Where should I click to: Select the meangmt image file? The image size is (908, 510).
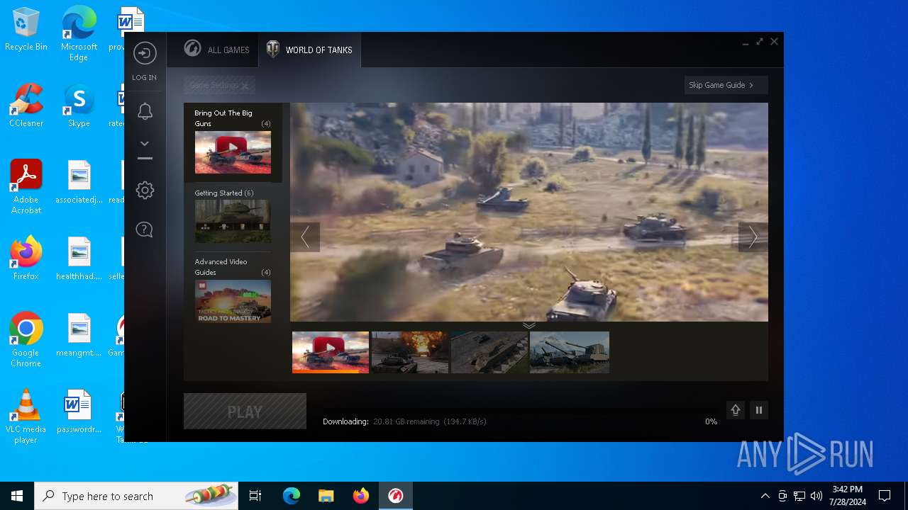79,335
